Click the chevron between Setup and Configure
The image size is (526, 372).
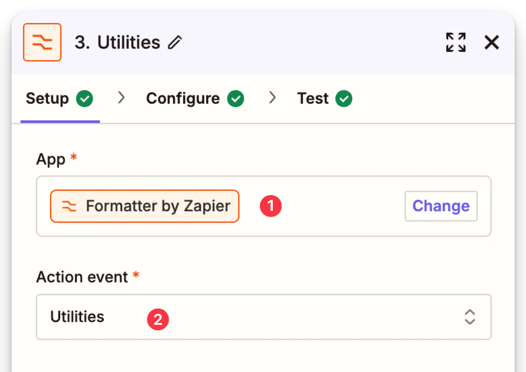coord(121,98)
